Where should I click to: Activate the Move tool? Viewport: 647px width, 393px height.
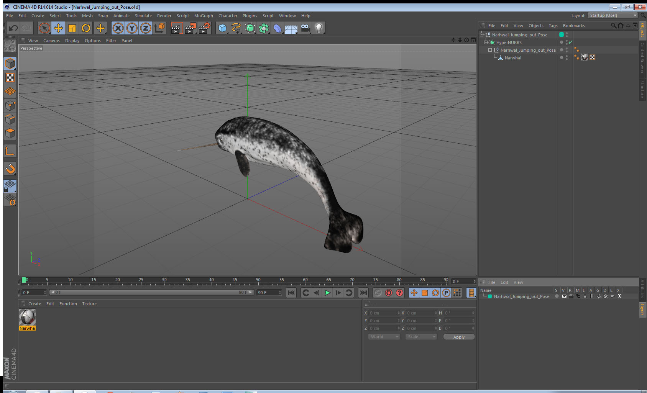(58, 28)
